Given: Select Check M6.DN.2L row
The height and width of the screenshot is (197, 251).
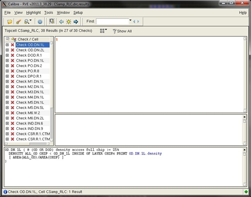Looking at the screenshot, I should tap(30, 118).
